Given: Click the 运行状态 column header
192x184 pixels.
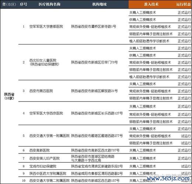Looking at the screenshot, I should 184,4.
